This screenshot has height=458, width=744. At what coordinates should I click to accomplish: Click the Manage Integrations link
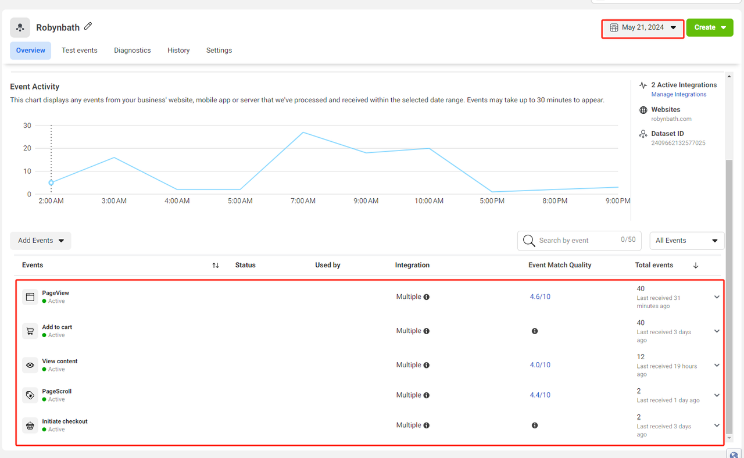pyautogui.click(x=679, y=94)
